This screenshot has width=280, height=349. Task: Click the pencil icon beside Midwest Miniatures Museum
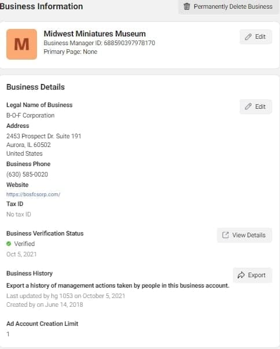248,36
